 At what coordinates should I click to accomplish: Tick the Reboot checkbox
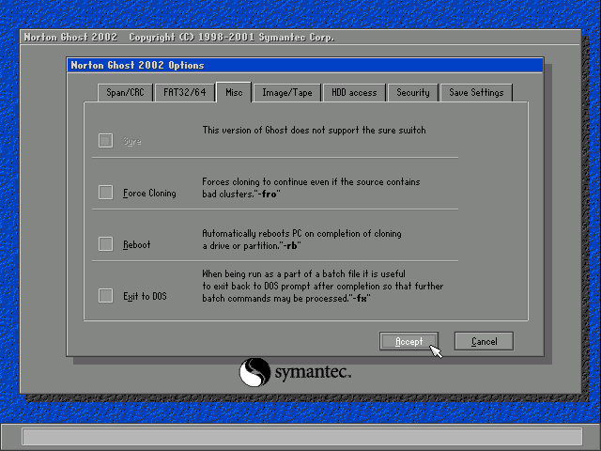click(x=105, y=244)
